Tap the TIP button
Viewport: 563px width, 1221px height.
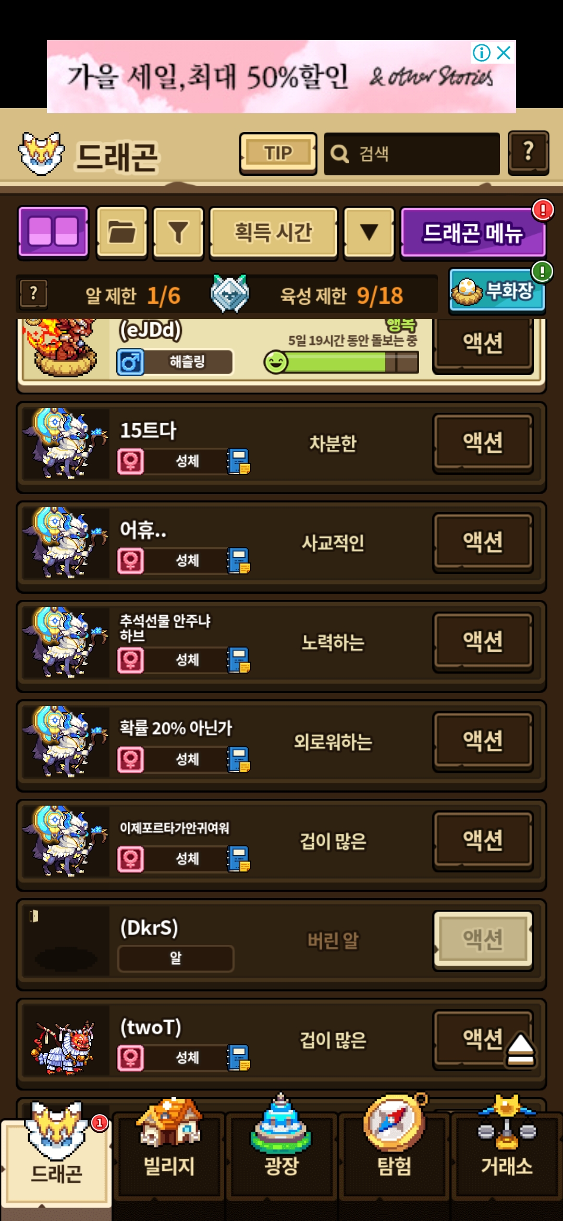[278, 153]
